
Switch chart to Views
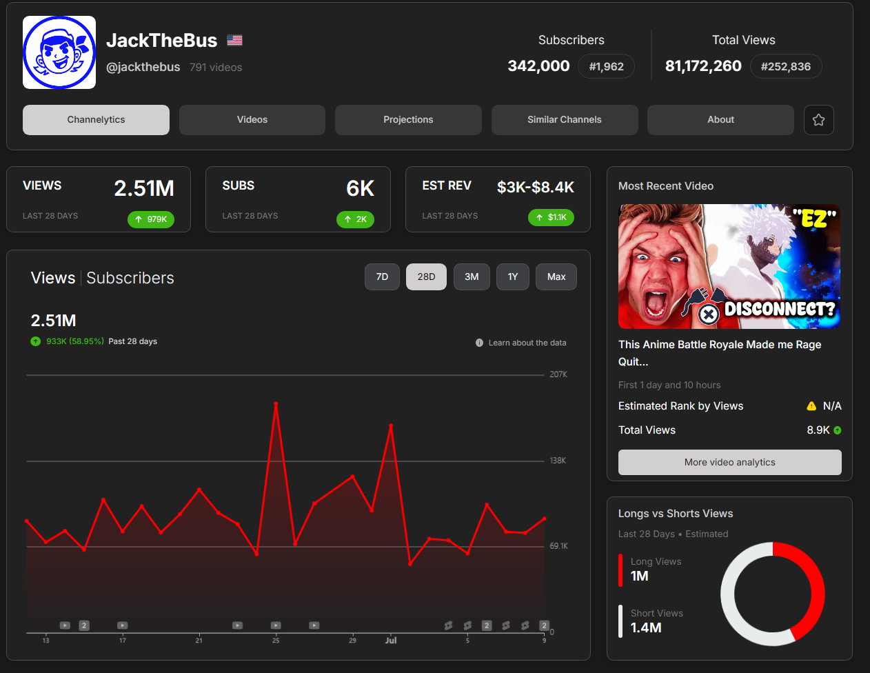pos(53,278)
